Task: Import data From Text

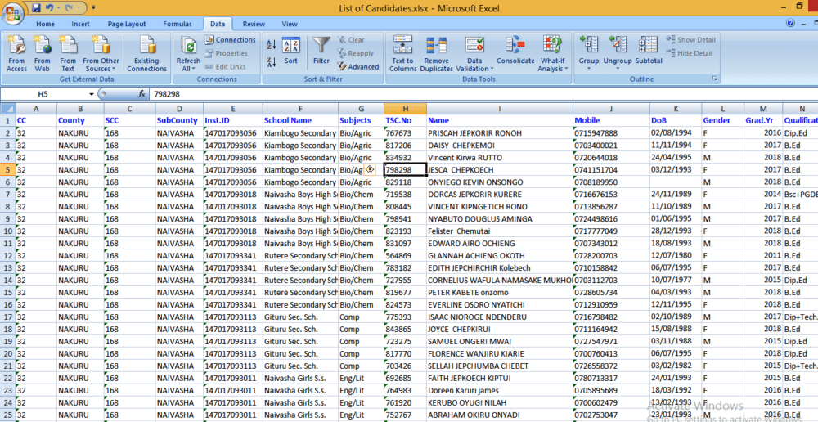Action: (68, 54)
